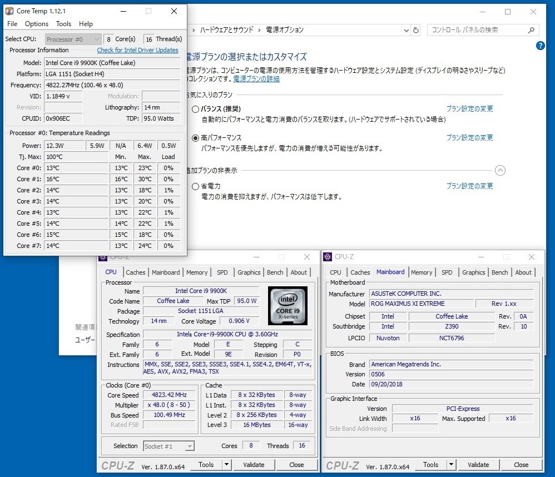Switch to Graphics tab in left CPU-Z window
This screenshot has width=555, height=477.
249,272
